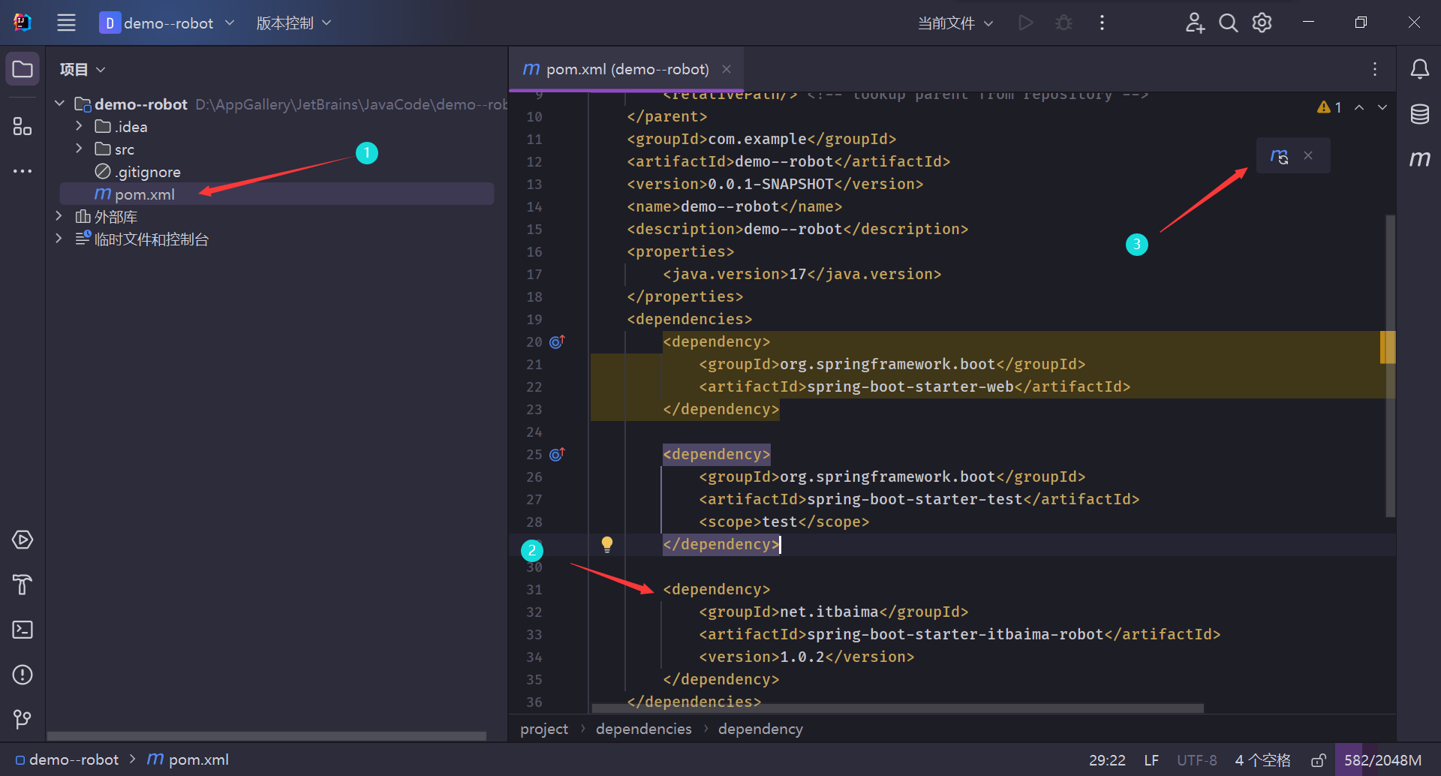Open the Maven tool window
The image size is (1441, 776).
click(1419, 158)
